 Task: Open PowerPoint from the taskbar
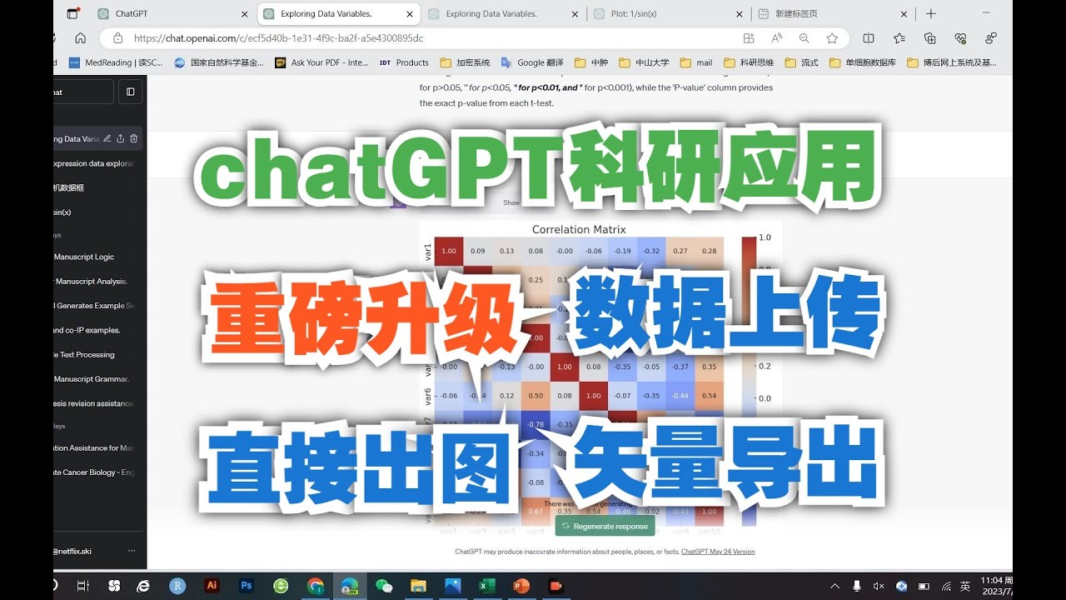pyautogui.click(x=521, y=586)
